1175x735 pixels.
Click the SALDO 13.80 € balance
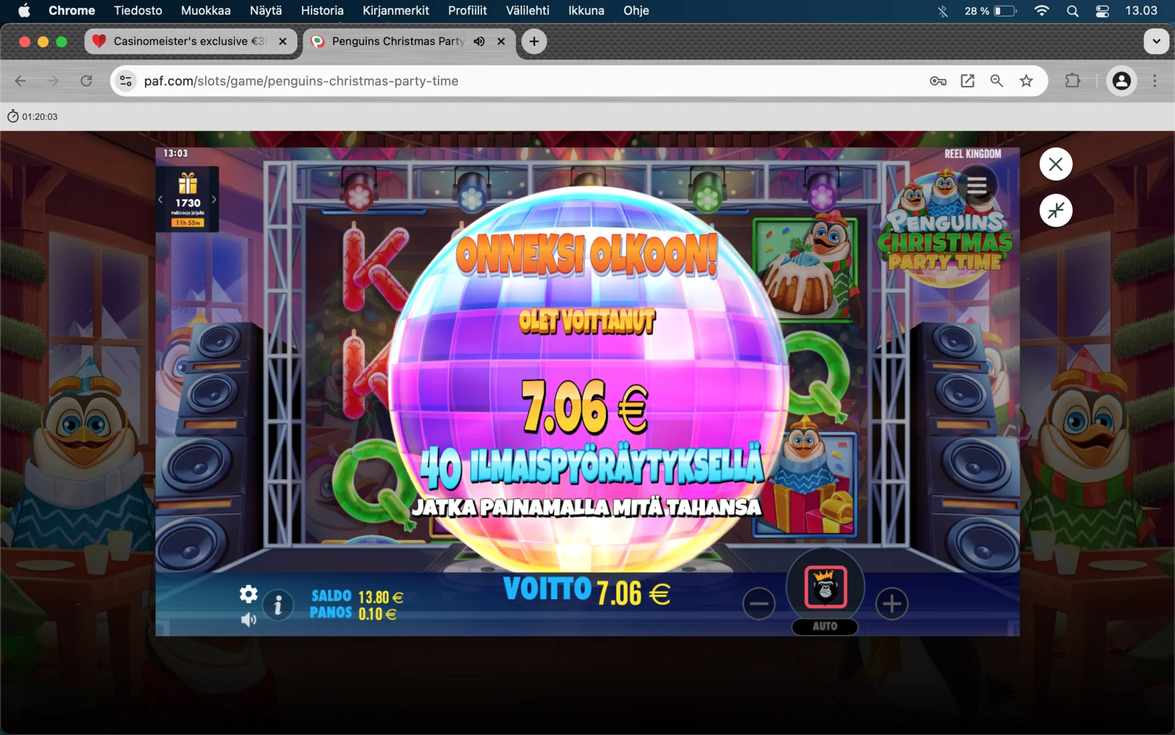click(357, 596)
